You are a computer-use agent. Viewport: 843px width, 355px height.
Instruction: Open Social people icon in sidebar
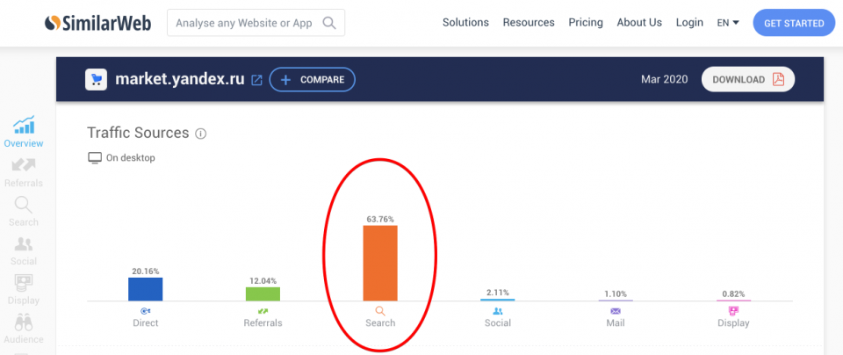24,244
